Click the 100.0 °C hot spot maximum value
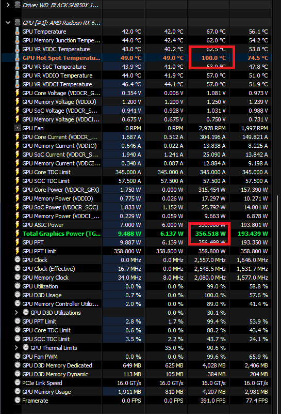Image resolution: width=281 pixels, height=414 pixels. (x=213, y=58)
